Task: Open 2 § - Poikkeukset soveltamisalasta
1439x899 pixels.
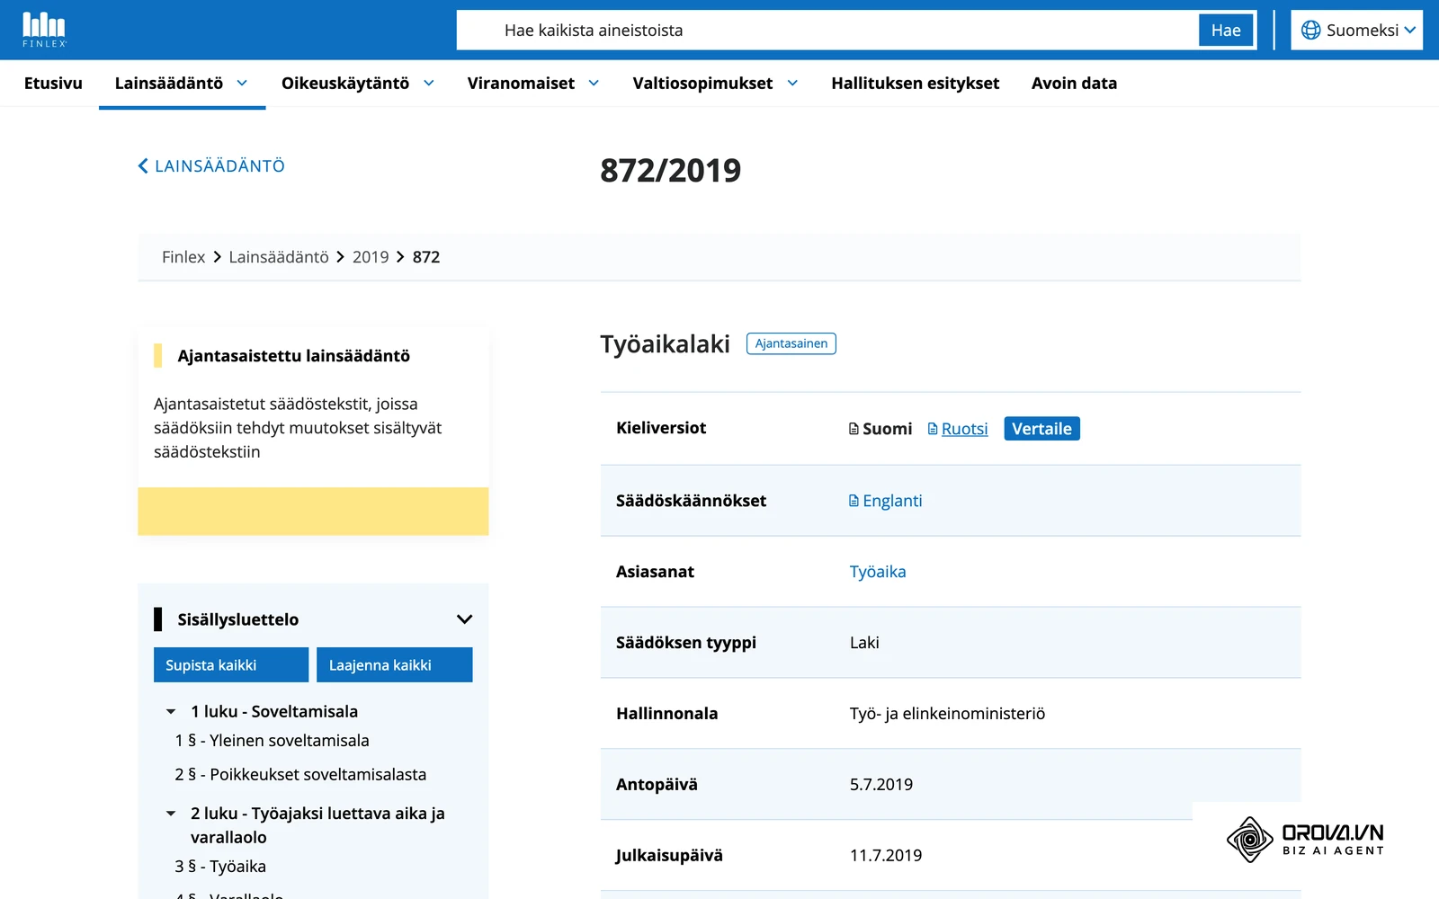Action: tap(300, 775)
